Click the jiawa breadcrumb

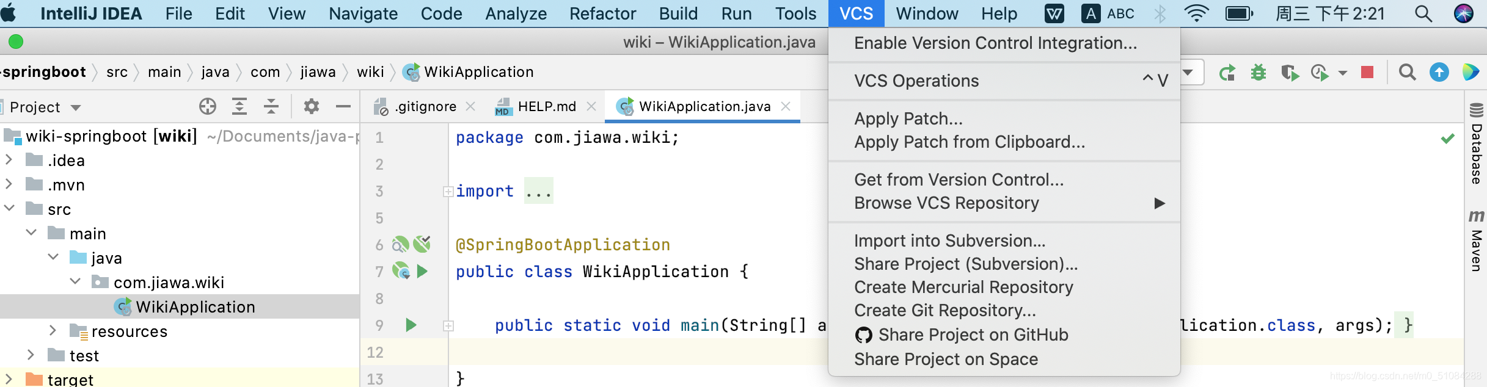click(318, 72)
